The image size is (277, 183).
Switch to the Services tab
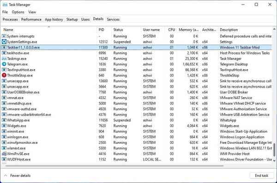coord(113,19)
